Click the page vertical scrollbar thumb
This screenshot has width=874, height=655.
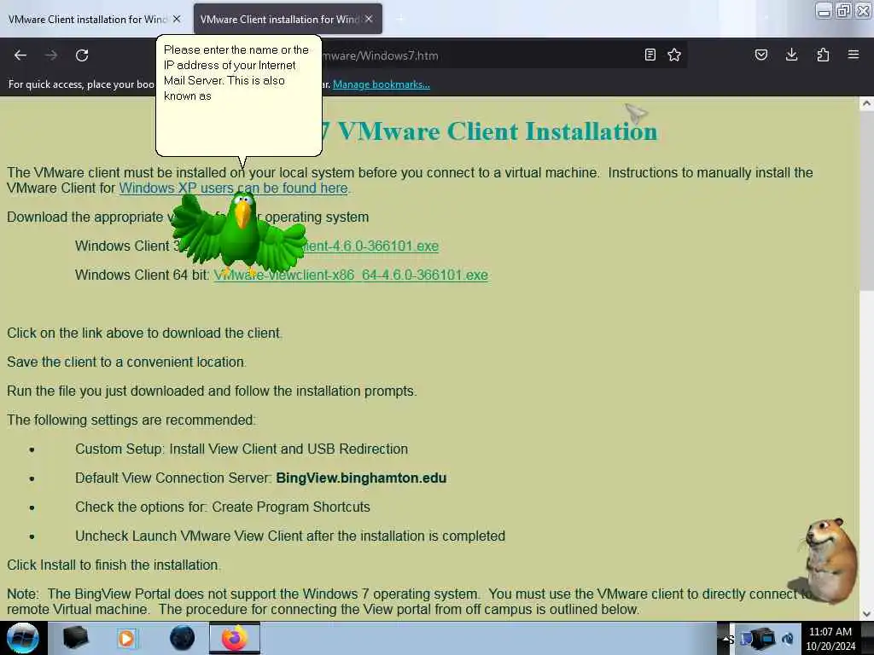pyautogui.click(x=866, y=201)
